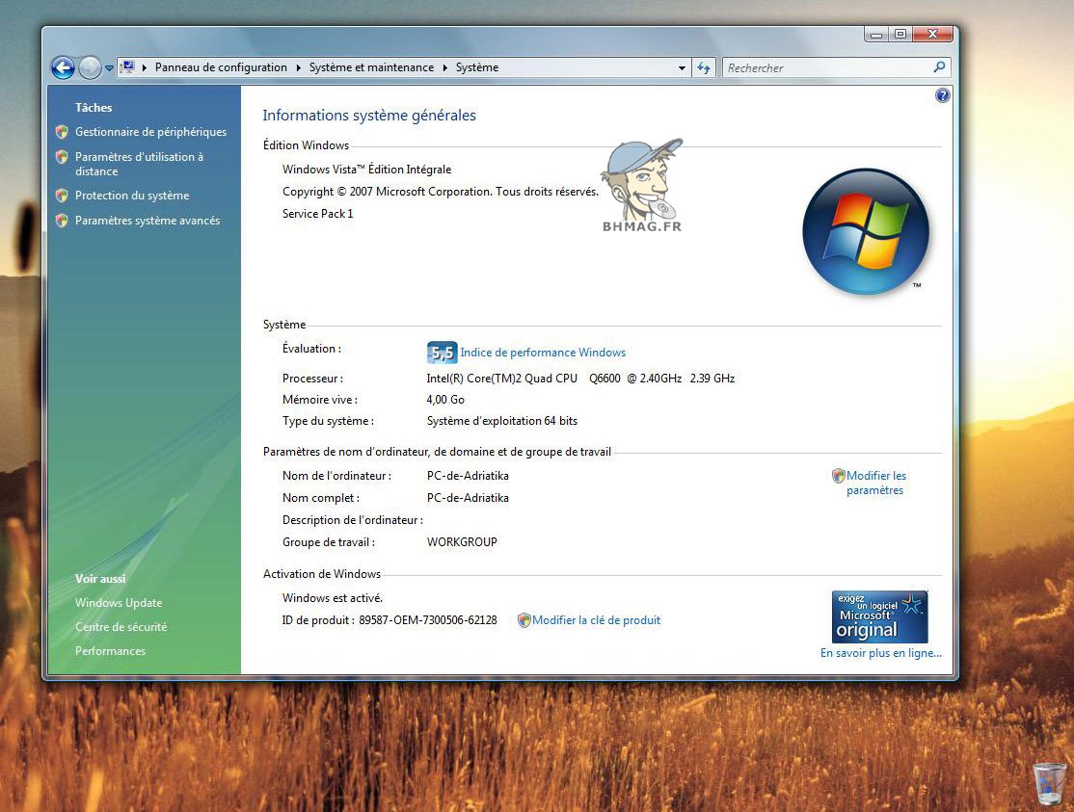The height and width of the screenshot is (812, 1074).
Task: Open the Performances link
Action: pyautogui.click(x=110, y=650)
